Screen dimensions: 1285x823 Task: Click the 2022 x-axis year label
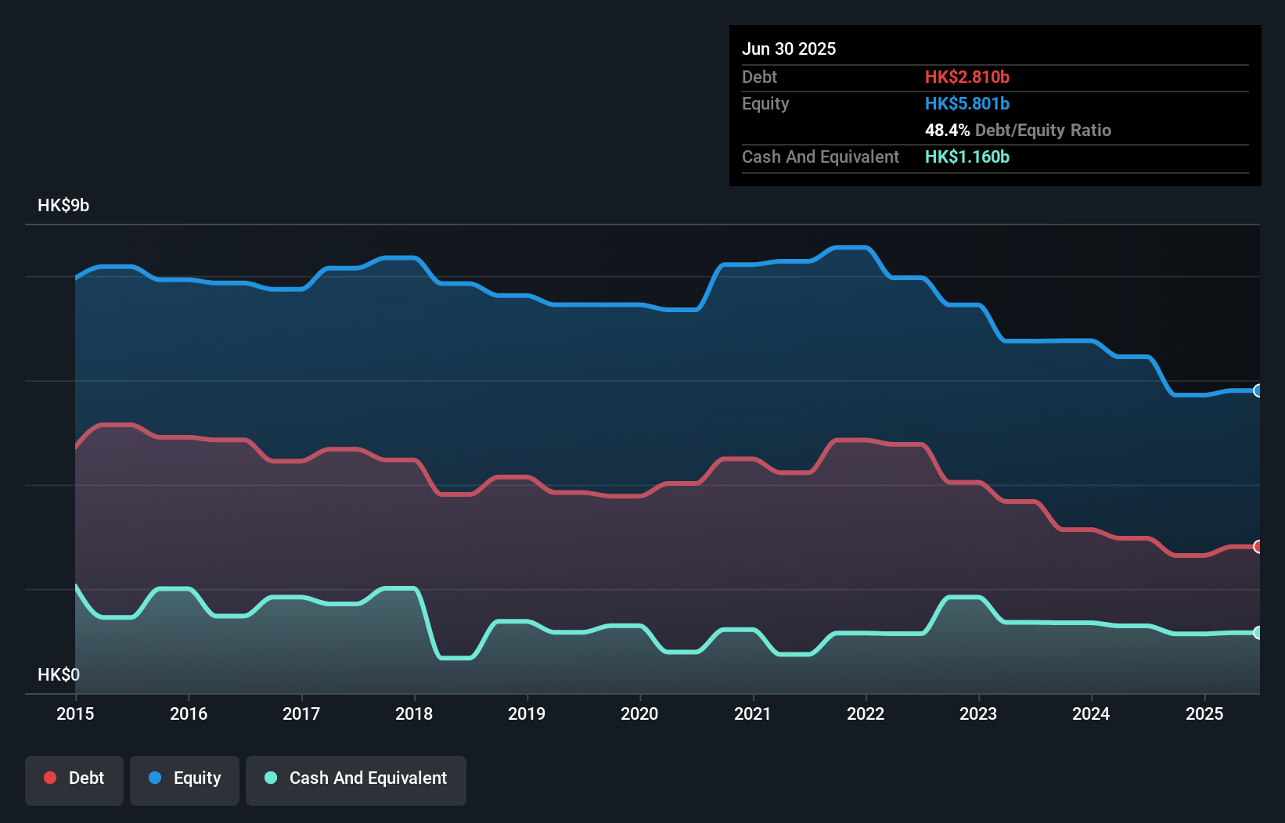click(x=866, y=713)
